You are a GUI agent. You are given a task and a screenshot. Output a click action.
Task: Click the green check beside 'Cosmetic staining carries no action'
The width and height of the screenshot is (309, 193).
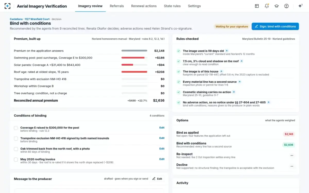178,92
